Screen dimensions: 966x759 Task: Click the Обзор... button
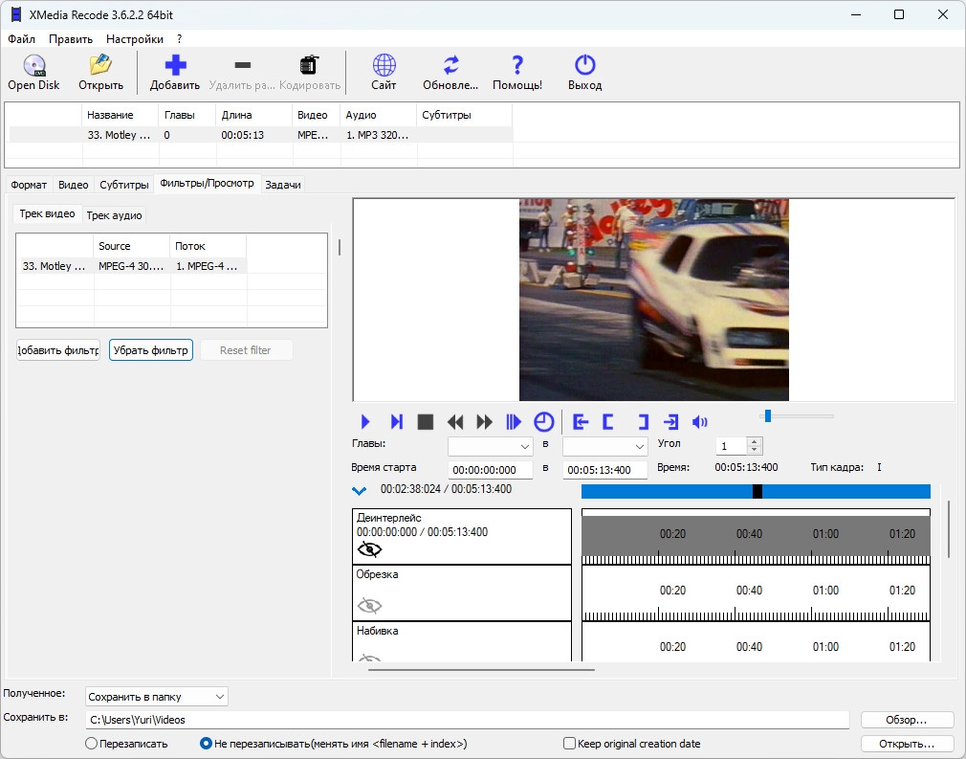(907, 720)
